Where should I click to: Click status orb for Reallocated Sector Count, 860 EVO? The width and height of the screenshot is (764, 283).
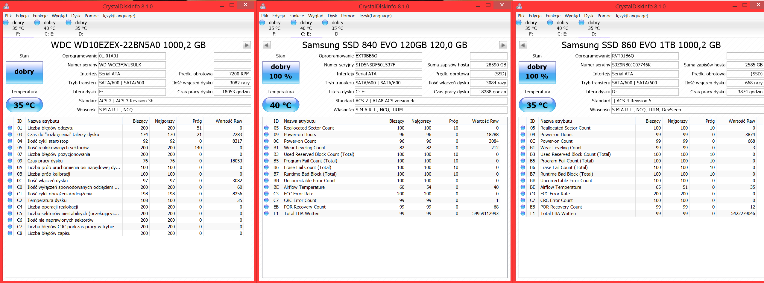tap(523, 128)
